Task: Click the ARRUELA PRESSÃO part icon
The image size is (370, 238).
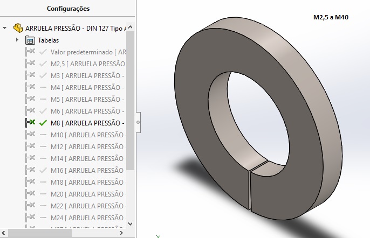Action: pyautogui.click(x=18, y=28)
